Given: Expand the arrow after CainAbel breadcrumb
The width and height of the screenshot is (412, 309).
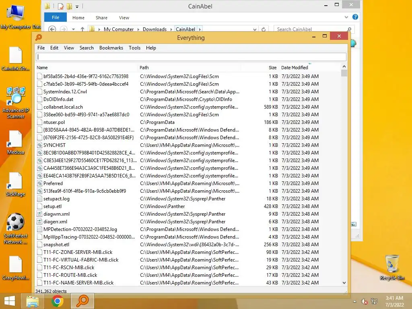Looking at the screenshot, I should point(200,29).
